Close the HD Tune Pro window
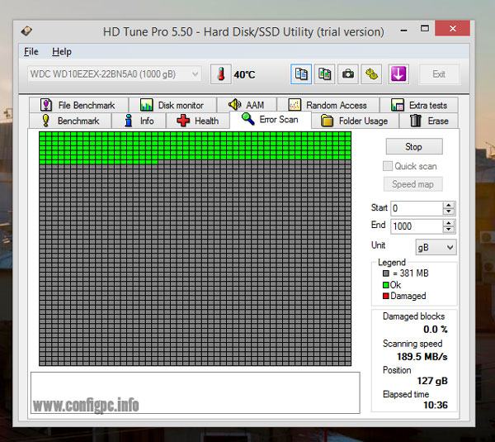This screenshot has width=495, height=442. click(453, 28)
